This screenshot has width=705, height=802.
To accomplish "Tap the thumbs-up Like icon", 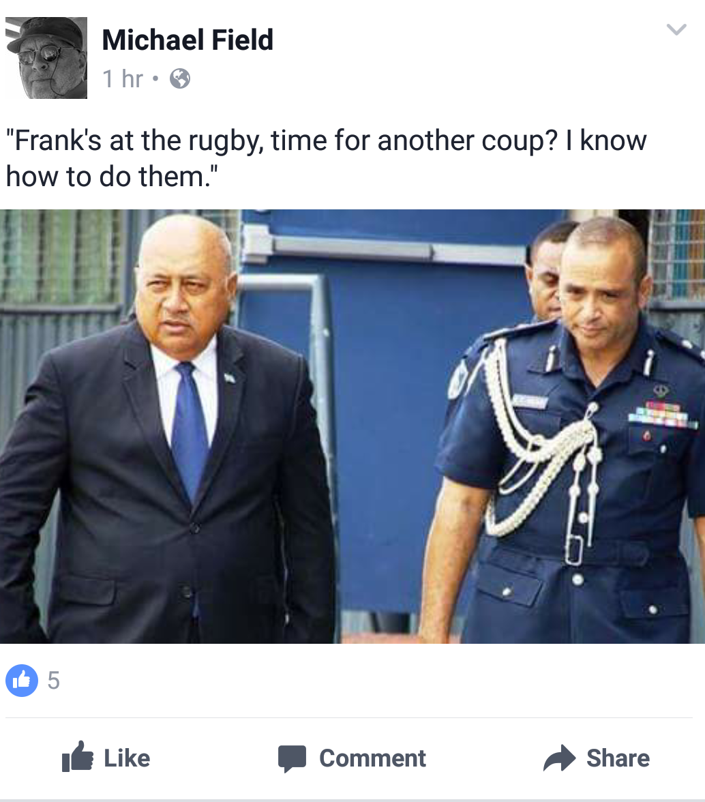I will [x=77, y=756].
